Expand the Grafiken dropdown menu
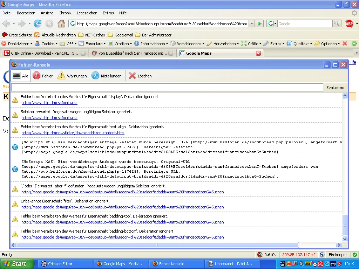 [x=120, y=44]
